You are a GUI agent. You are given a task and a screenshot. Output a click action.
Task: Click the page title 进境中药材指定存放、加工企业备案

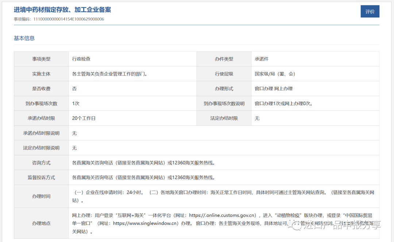click(x=63, y=9)
